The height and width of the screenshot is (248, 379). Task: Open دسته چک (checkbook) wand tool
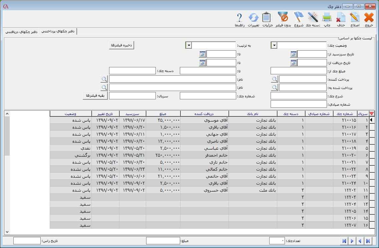[313, 18]
